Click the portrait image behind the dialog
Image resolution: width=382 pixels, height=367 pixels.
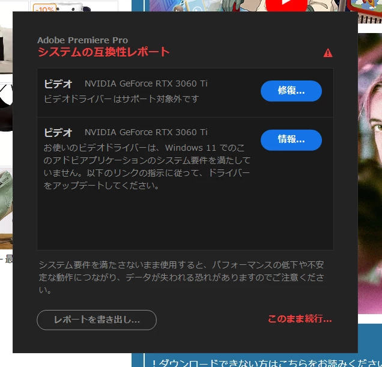pyautogui.click(x=370, y=174)
